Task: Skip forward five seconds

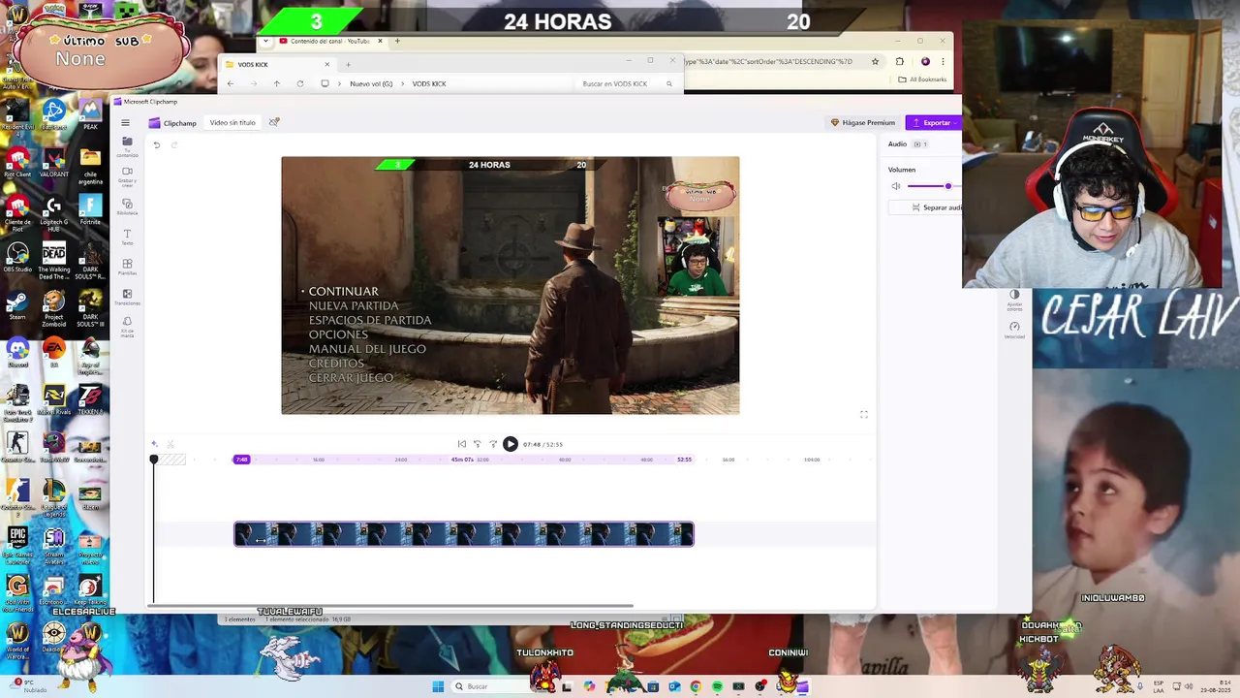Action: coord(492,444)
